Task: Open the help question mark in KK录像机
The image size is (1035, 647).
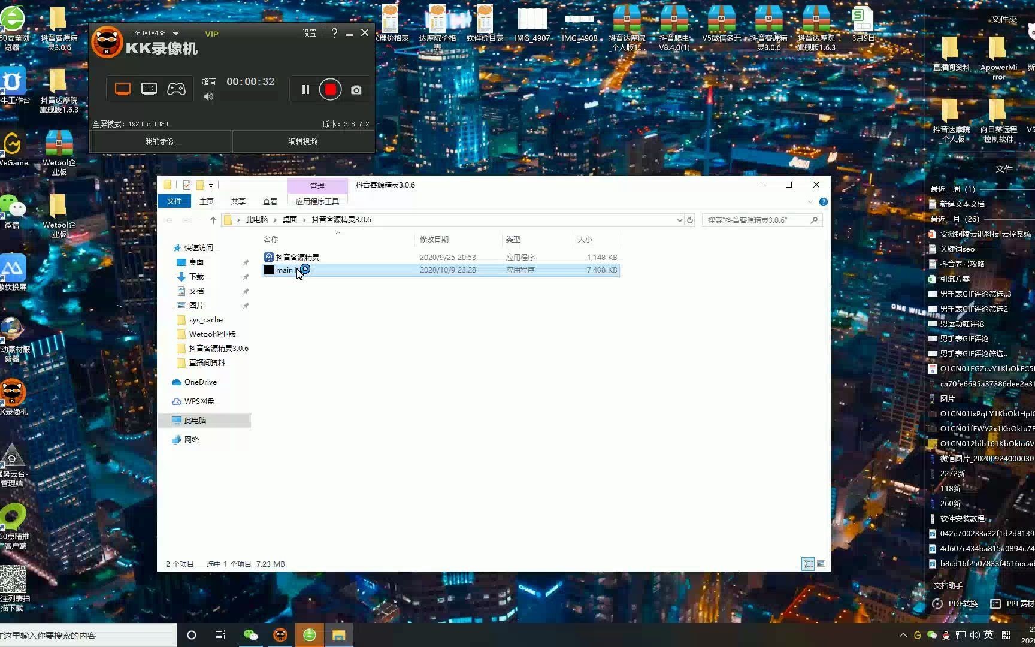Action: 334,33
